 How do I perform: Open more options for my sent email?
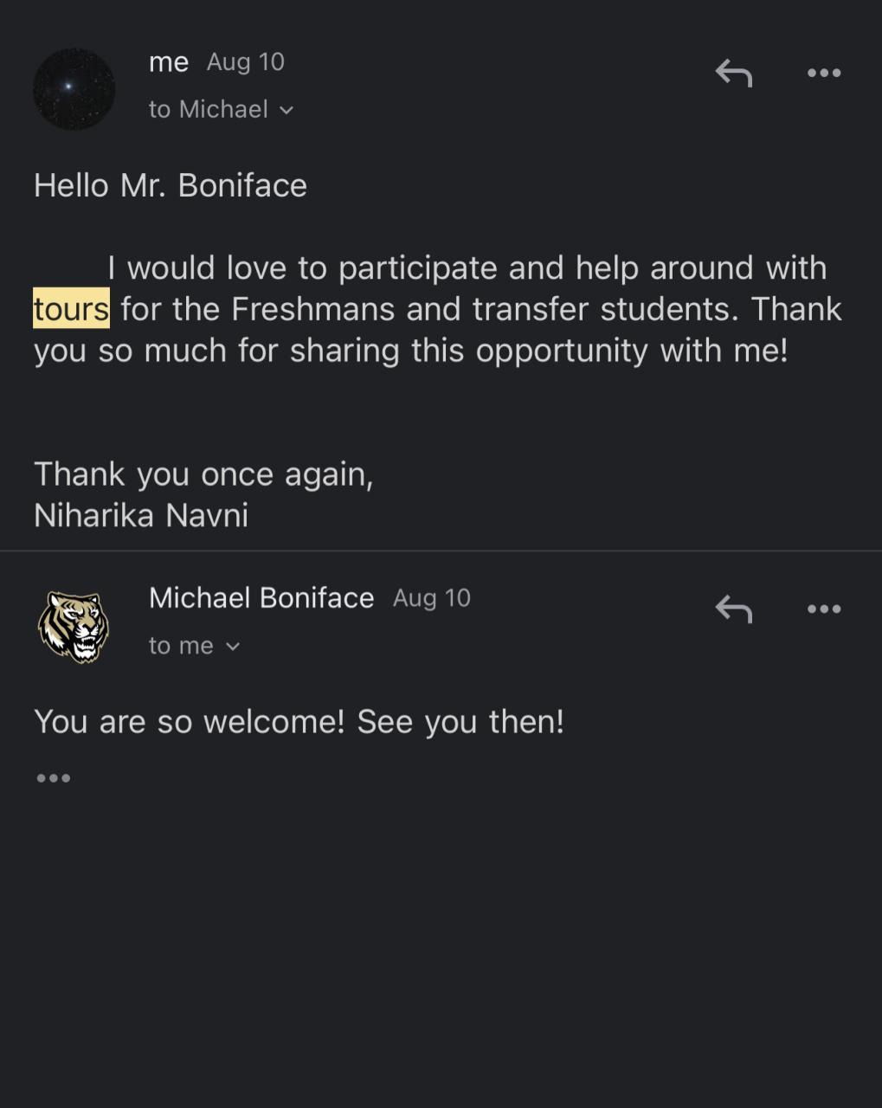pos(823,74)
